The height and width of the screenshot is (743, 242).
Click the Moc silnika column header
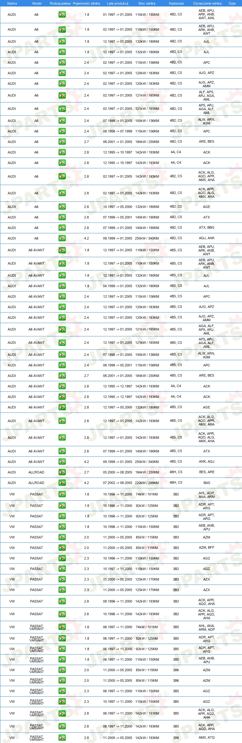[147, 3]
